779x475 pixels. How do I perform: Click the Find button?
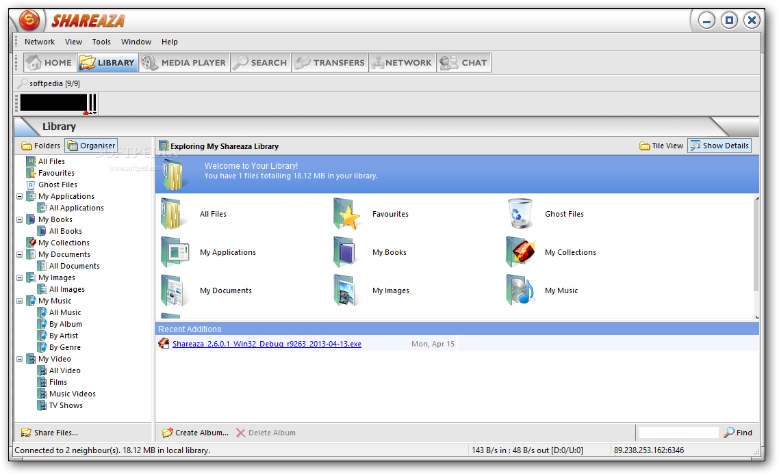tap(738, 433)
